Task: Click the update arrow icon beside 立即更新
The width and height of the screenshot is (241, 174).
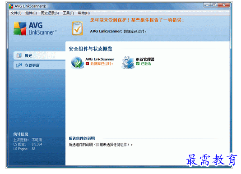Action: [19, 65]
